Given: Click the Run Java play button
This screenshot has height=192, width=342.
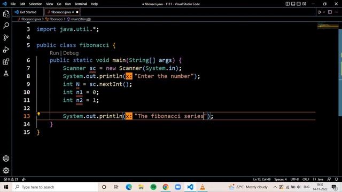Looking at the screenshot, I should [x=320, y=12].
